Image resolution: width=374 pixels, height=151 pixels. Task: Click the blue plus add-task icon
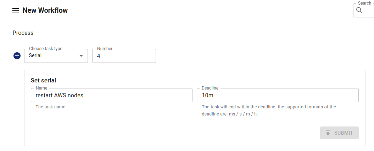17,56
